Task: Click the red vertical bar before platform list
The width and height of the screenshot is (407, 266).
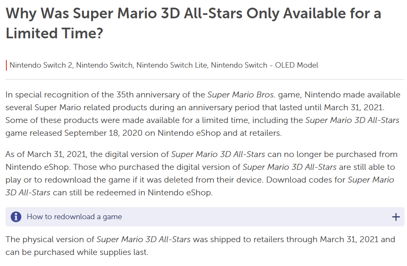Action: point(6,65)
